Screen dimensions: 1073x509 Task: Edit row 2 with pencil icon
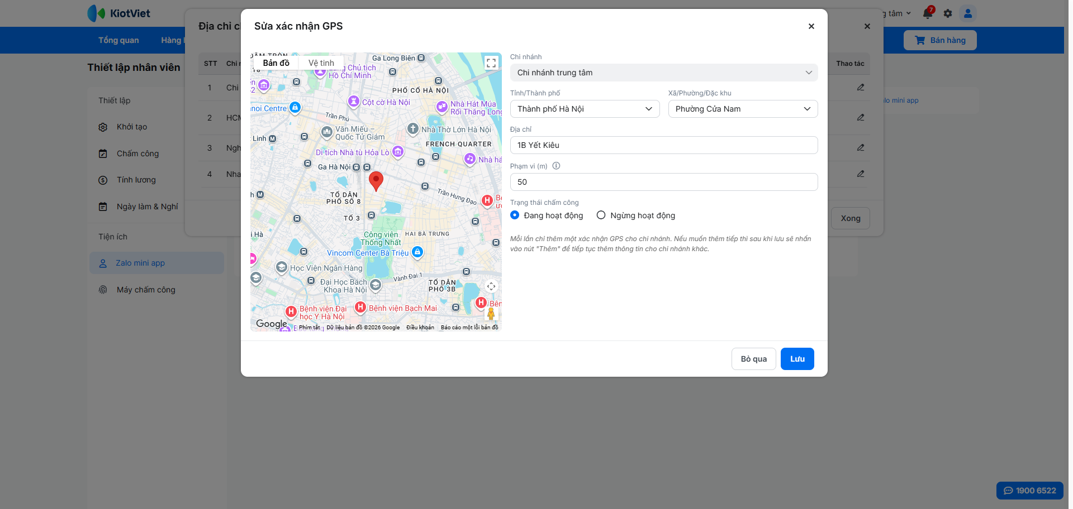pos(861,118)
